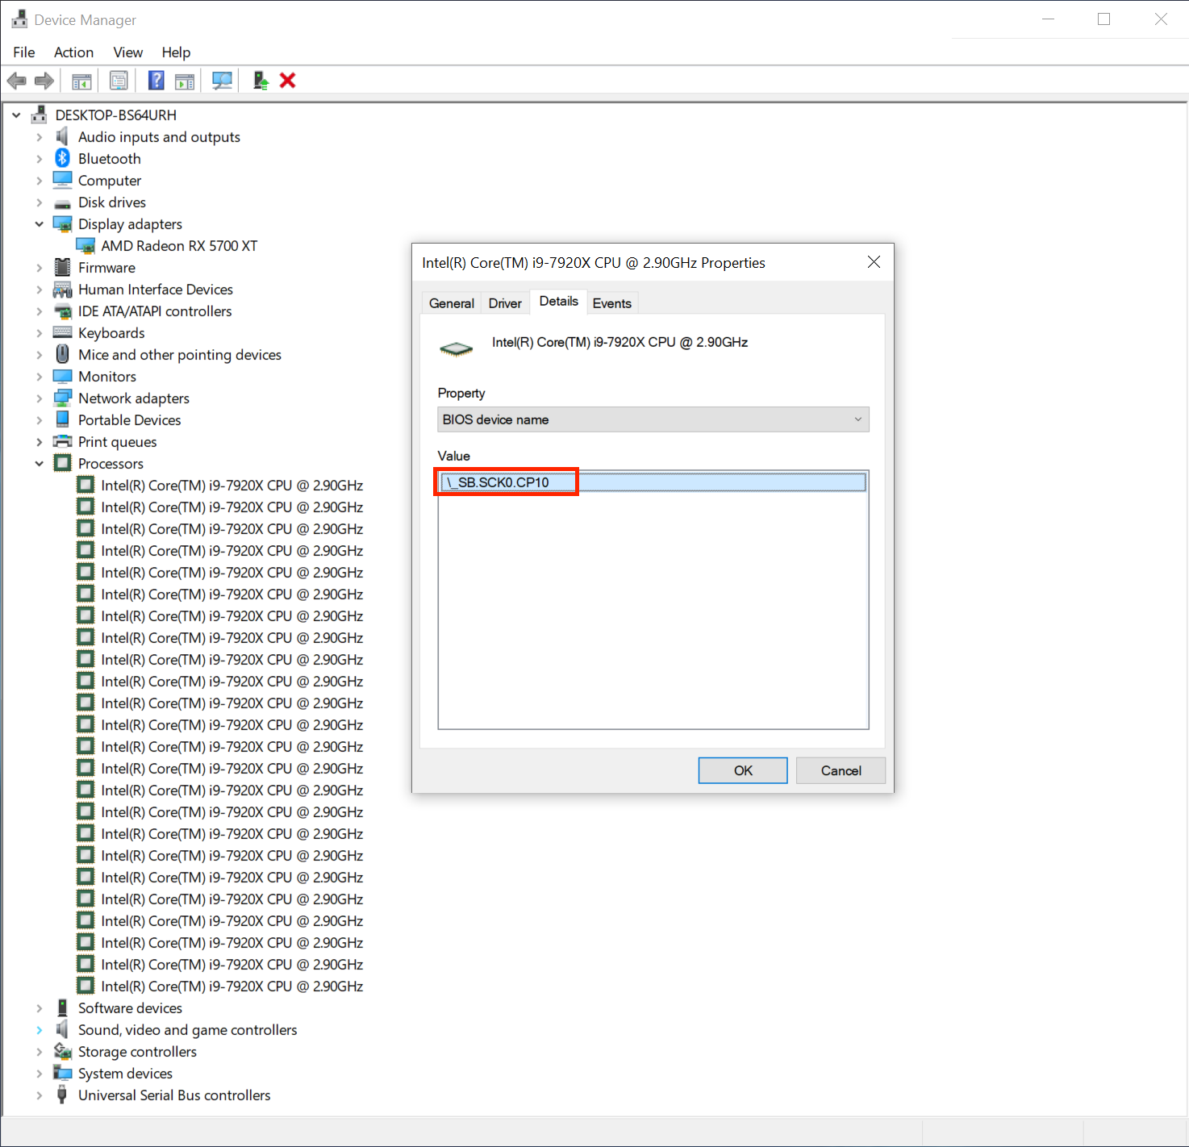This screenshot has height=1147, width=1189.
Task: Open the View menu
Action: click(127, 52)
